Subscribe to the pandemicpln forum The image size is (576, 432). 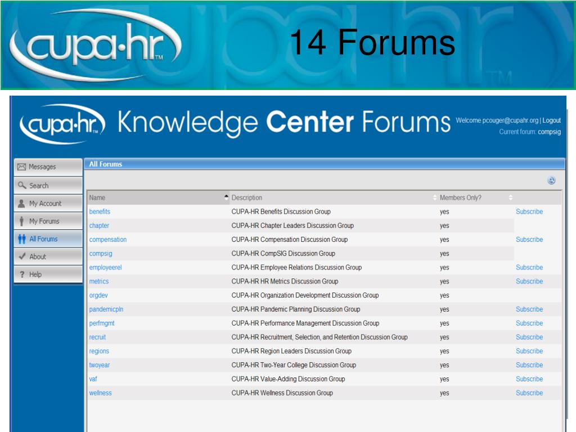pos(529,309)
